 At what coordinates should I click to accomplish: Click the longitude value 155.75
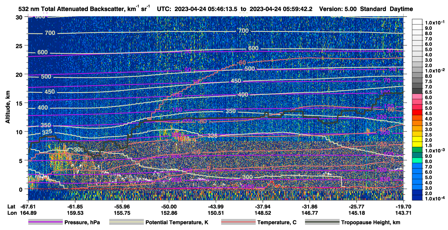122,213
